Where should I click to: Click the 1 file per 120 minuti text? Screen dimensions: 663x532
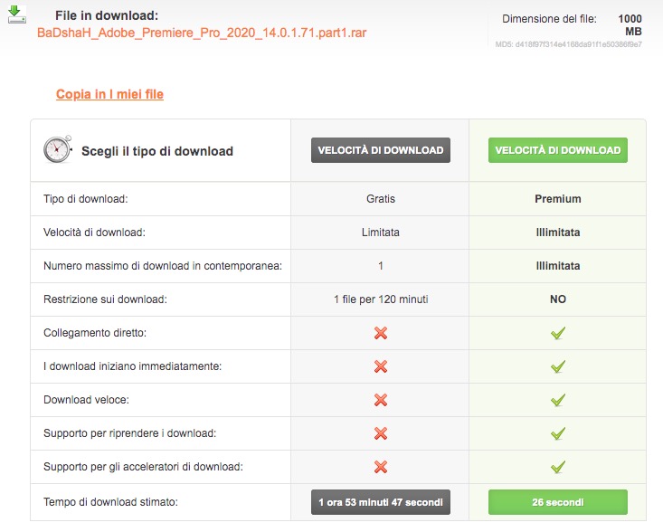coord(380,299)
